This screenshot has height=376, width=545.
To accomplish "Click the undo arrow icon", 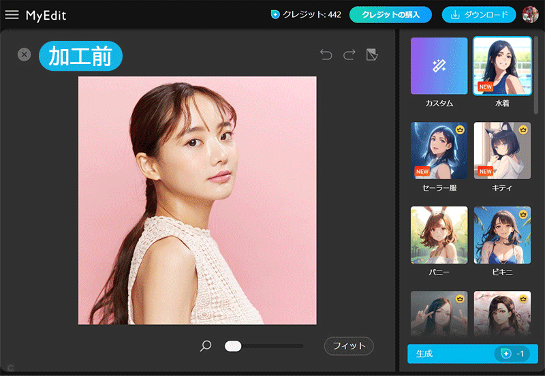I will (326, 54).
